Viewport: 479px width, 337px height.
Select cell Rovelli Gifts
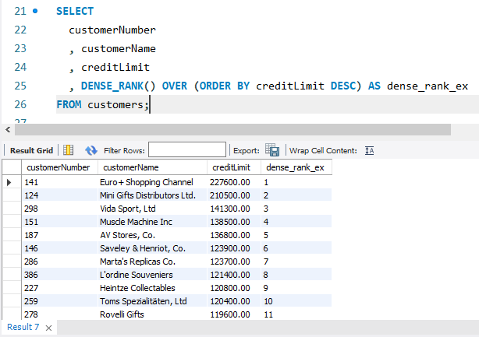pos(152,314)
